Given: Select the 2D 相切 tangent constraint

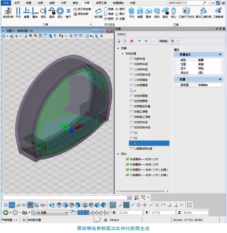Looking at the screenshot, I should coord(43,13).
